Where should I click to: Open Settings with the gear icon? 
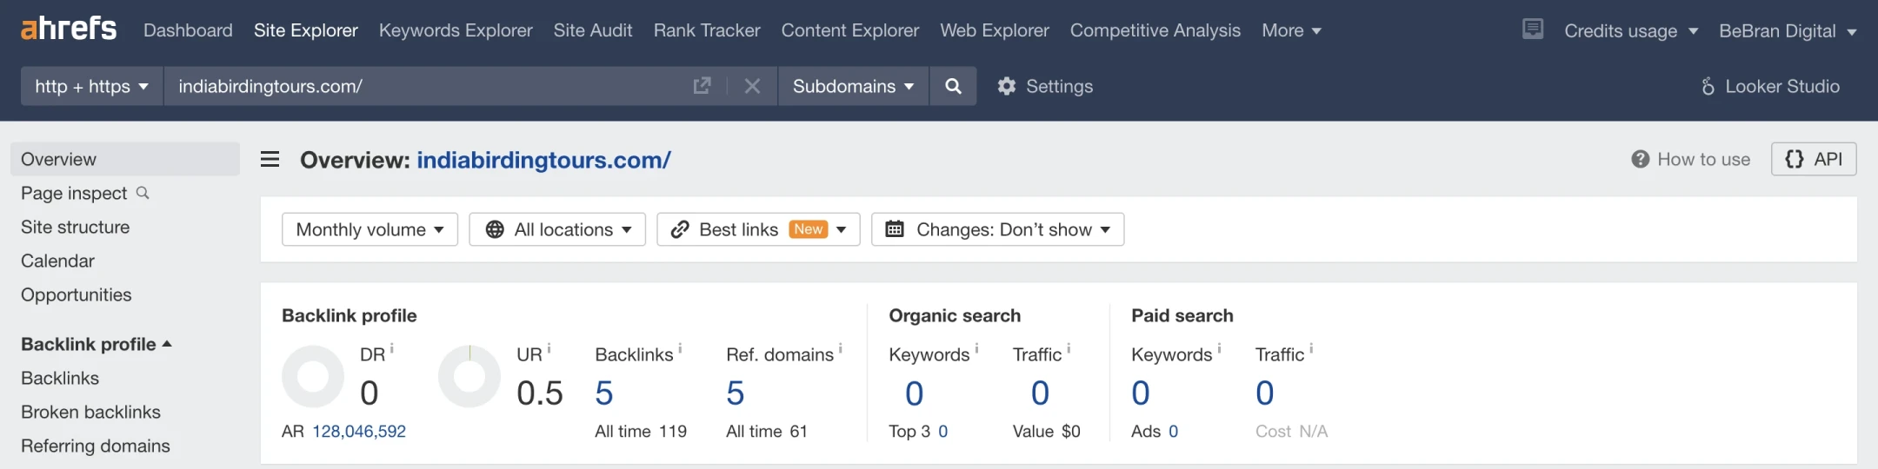(1044, 86)
